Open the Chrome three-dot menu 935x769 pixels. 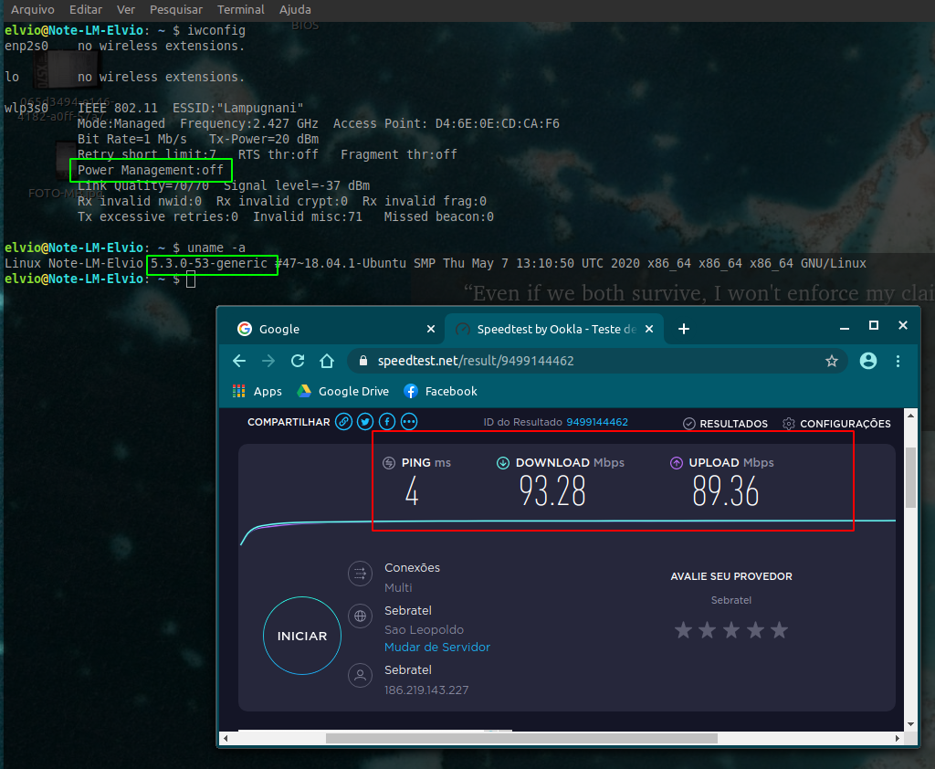tap(898, 361)
